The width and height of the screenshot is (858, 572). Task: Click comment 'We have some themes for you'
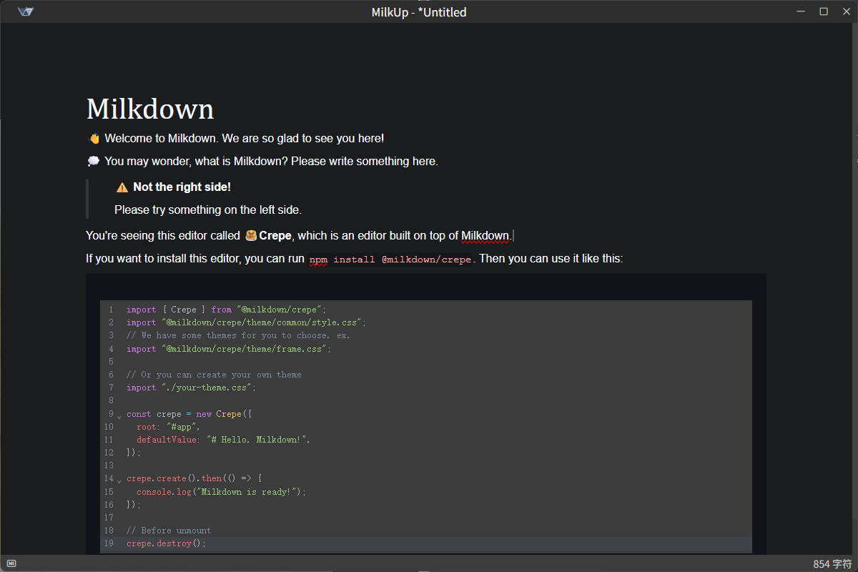tap(238, 335)
